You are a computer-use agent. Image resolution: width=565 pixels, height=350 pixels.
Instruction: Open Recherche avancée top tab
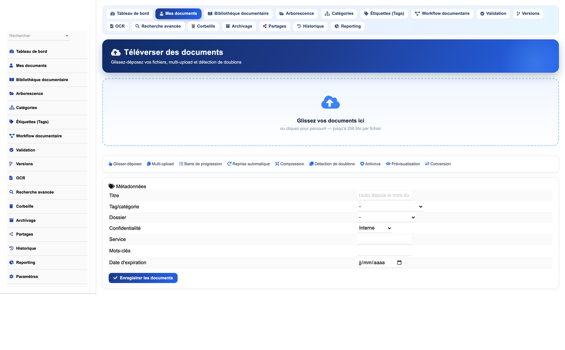[158, 26]
